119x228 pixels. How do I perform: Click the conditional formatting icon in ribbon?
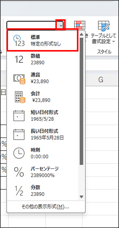[x=79, y=25]
